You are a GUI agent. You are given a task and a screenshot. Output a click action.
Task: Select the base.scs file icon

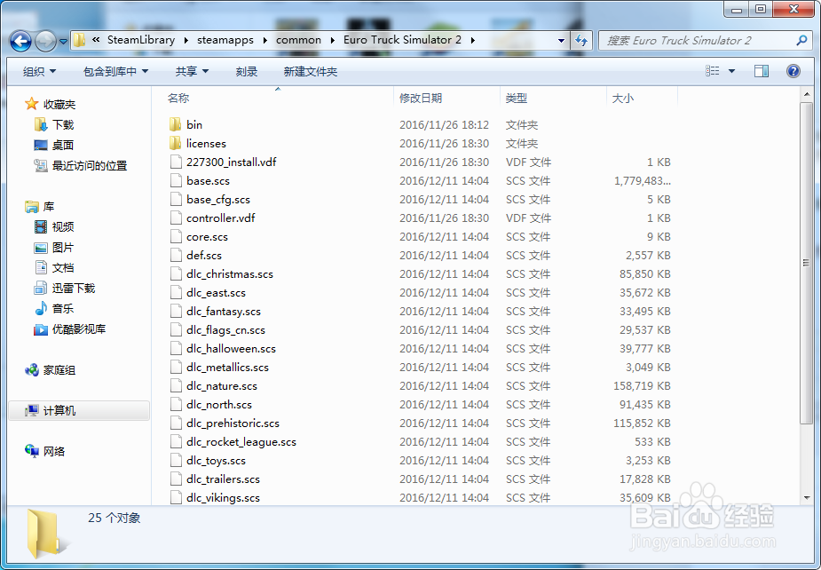click(176, 181)
